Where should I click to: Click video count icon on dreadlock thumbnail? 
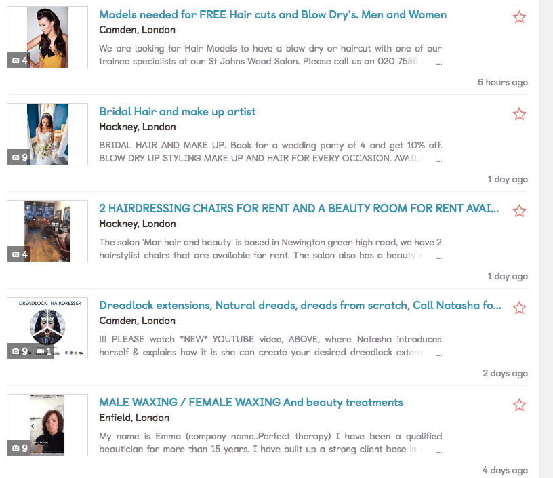coord(41,351)
